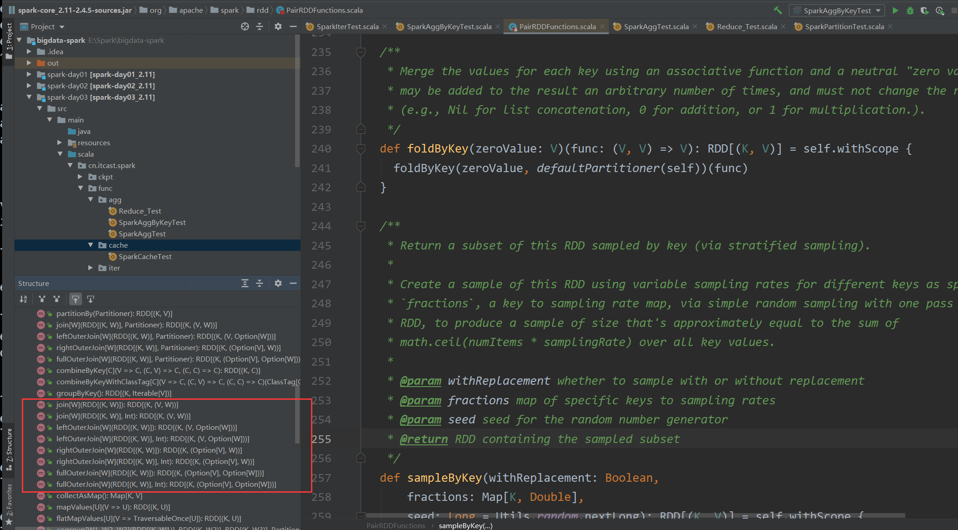Start debugging with the green bug icon
This screenshot has width=958, height=530.
click(910, 10)
